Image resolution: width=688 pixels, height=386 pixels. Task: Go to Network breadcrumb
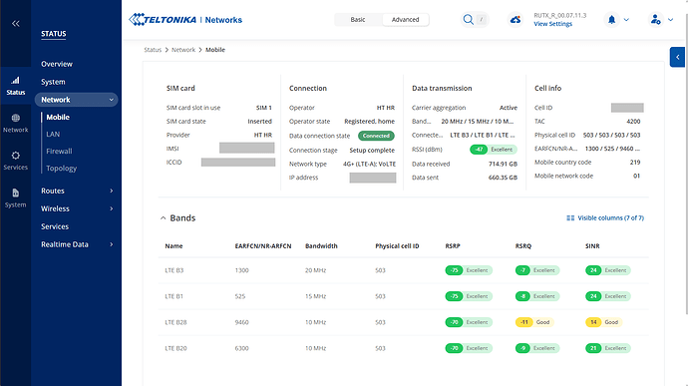(x=183, y=50)
